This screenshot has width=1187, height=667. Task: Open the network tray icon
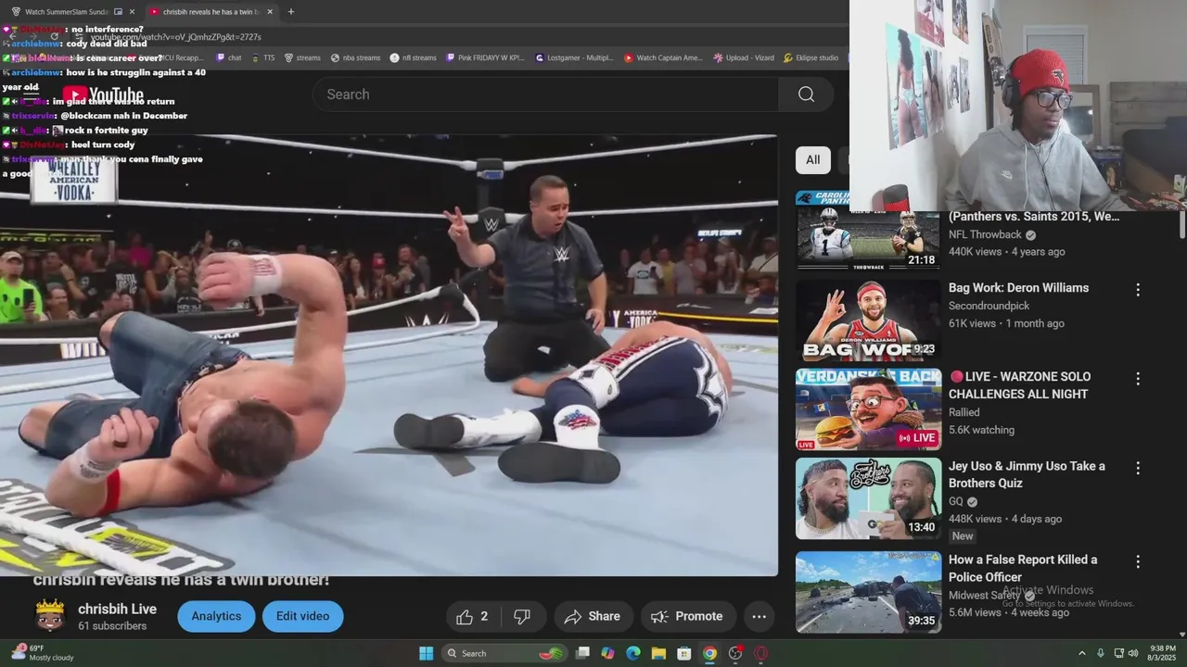coord(1118,653)
